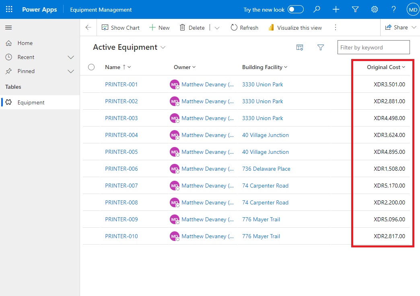Open Power Apps settings gear
Image resolution: width=420 pixels, height=296 pixels.
(374, 9)
